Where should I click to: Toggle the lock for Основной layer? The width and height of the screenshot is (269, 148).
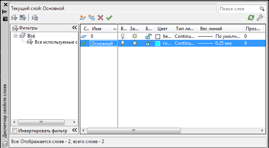tap(148, 43)
